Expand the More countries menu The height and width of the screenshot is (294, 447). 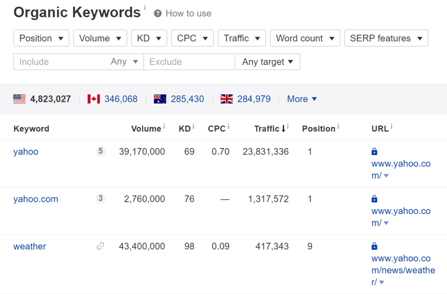point(302,99)
